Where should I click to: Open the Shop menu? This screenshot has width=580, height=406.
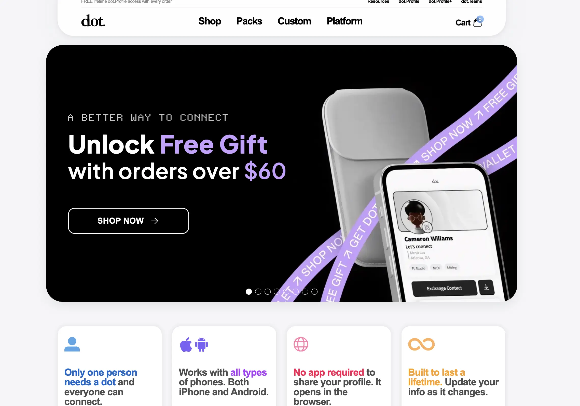[210, 21]
